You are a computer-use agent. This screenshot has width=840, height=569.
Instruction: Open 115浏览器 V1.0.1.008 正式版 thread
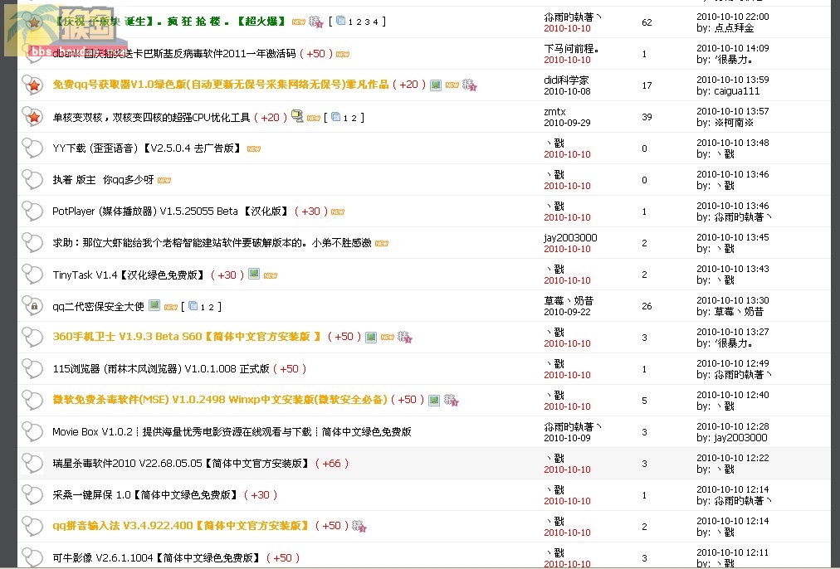[x=161, y=369]
